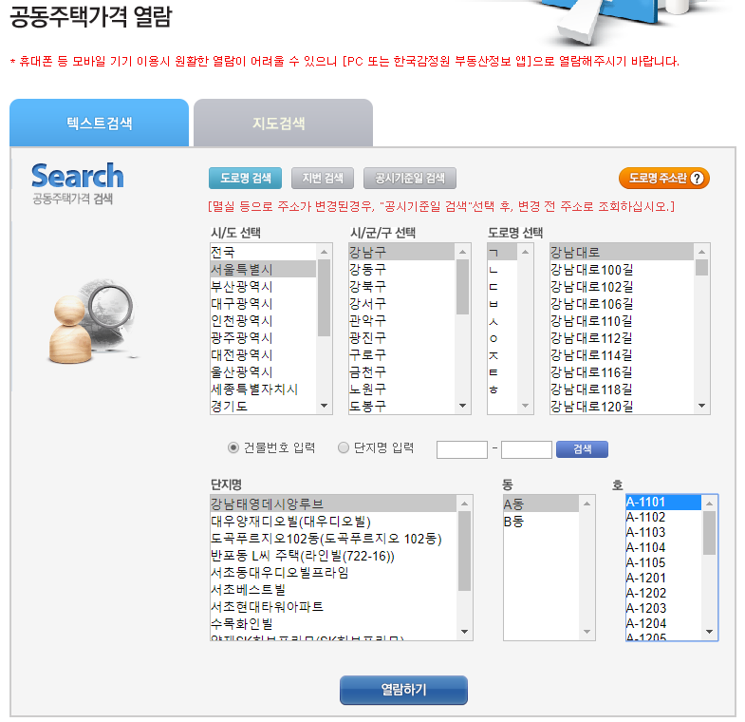Click the 시/도 list scroll up arrow
The image size is (745, 722).
(324, 252)
